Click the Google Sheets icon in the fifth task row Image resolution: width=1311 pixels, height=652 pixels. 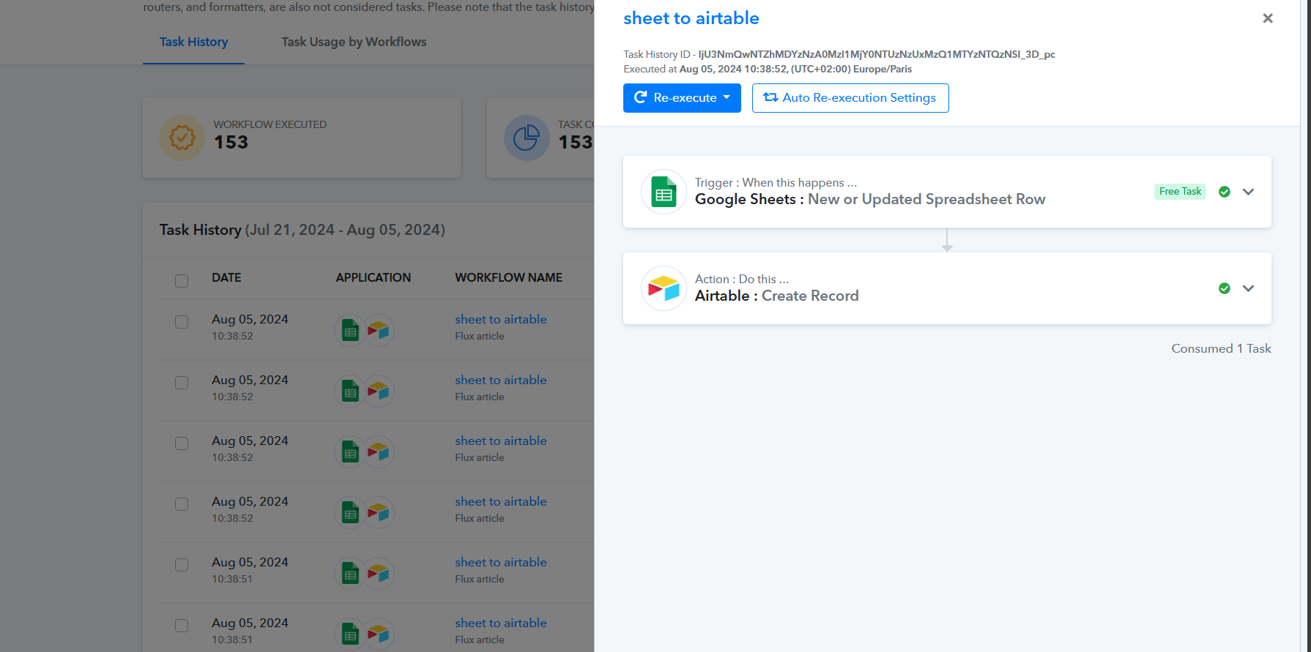coord(351,574)
